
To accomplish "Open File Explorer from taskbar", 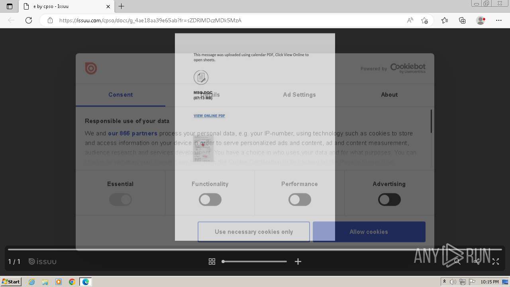I will [x=45, y=282].
